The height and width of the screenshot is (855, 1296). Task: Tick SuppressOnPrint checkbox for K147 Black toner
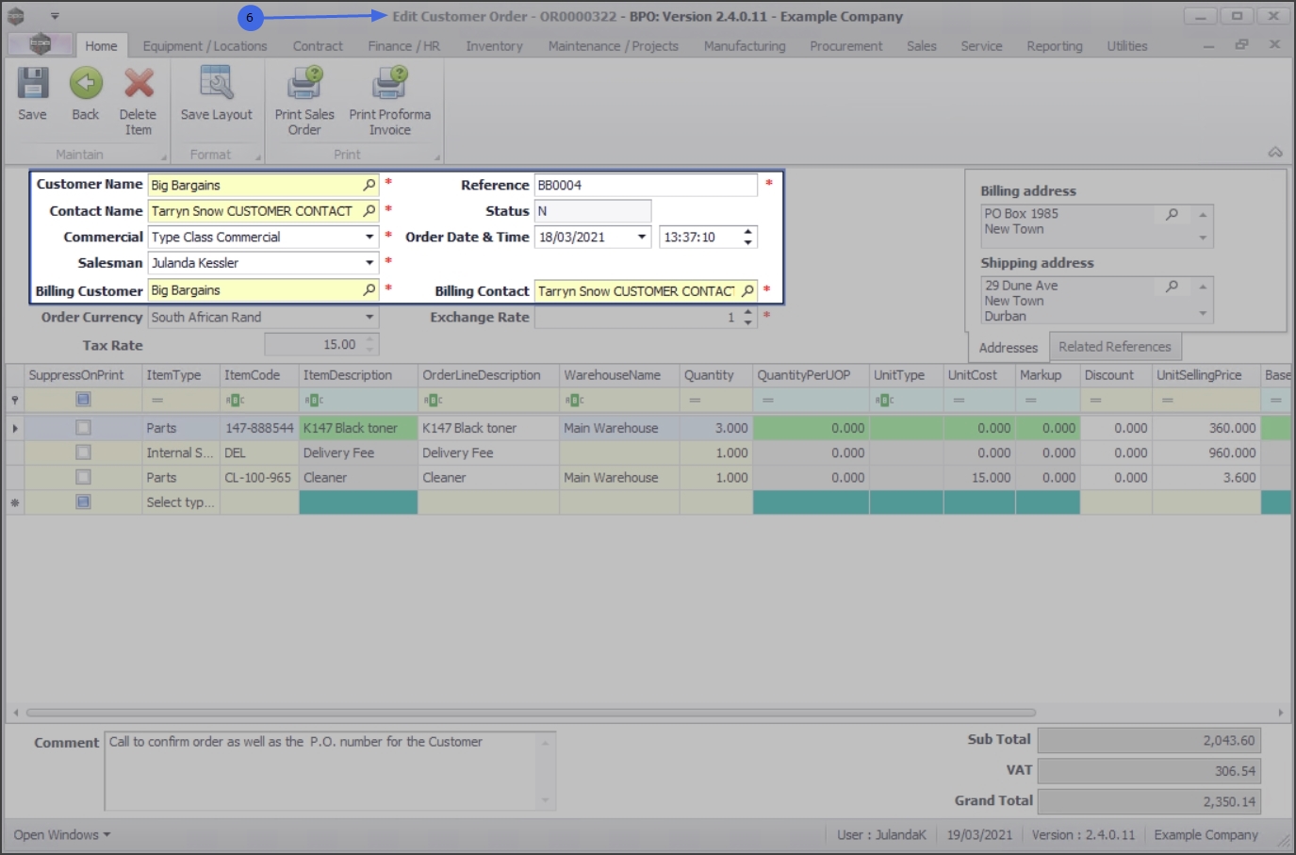point(83,428)
